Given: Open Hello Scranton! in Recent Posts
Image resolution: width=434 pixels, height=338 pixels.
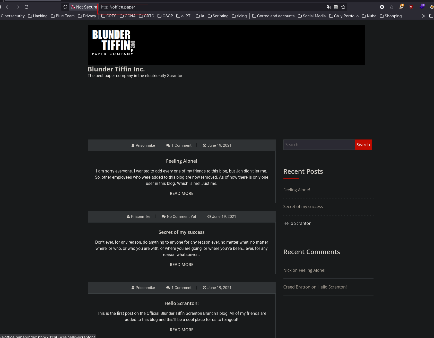Looking at the screenshot, I should coord(298,223).
